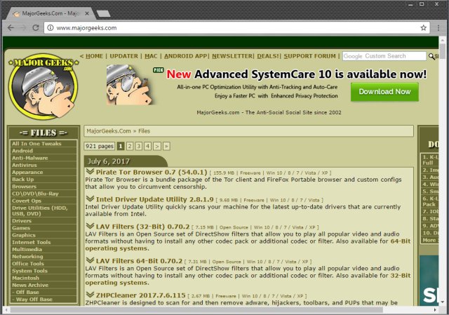449x315 pixels.
Task: Open Chrome three-dot menu
Action: click(x=438, y=28)
